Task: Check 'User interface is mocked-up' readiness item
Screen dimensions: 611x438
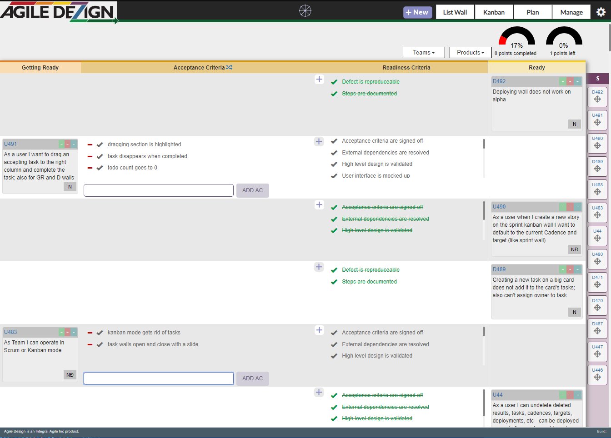Action: [334, 176]
